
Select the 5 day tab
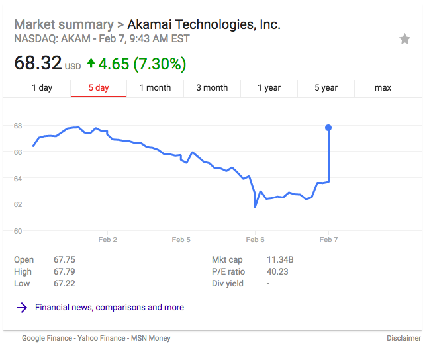pyautogui.click(x=99, y=88)
